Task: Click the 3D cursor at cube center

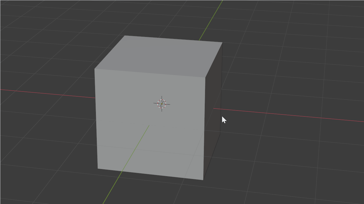Action: (162, 104)
